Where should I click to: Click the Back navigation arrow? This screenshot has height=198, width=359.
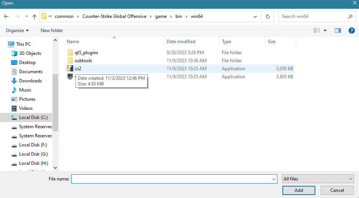(6, 17)
